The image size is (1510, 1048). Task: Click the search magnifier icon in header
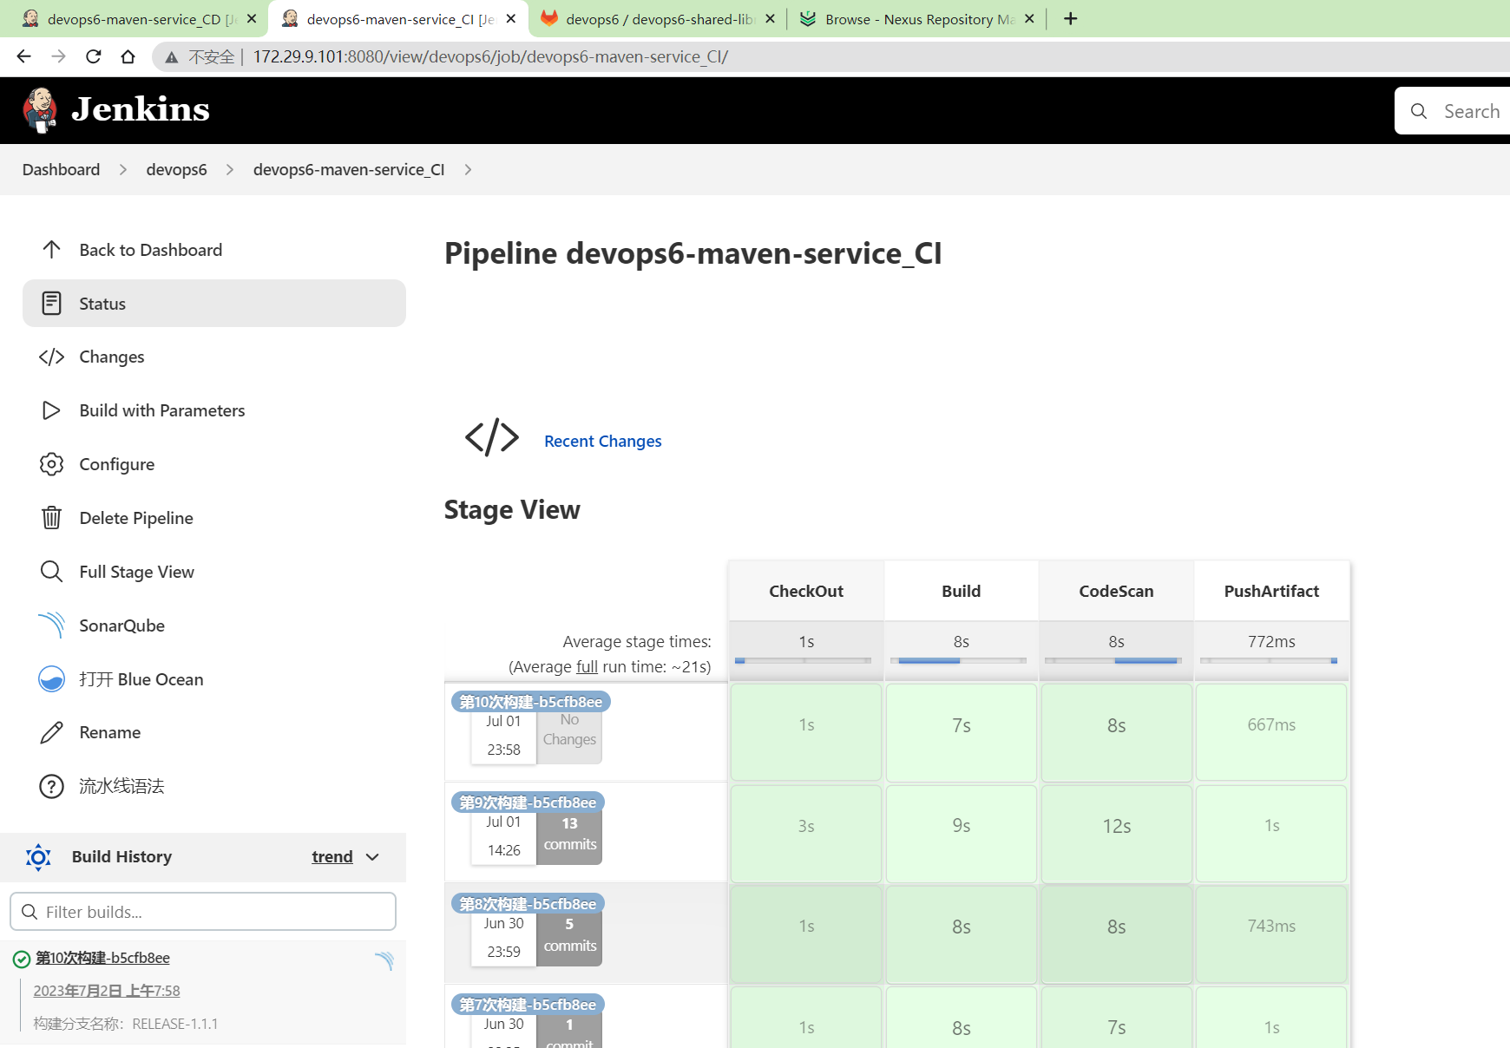click(x=1419, y=111)
